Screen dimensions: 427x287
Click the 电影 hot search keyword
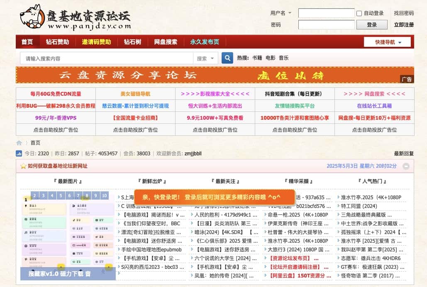(x=270, y=58)
